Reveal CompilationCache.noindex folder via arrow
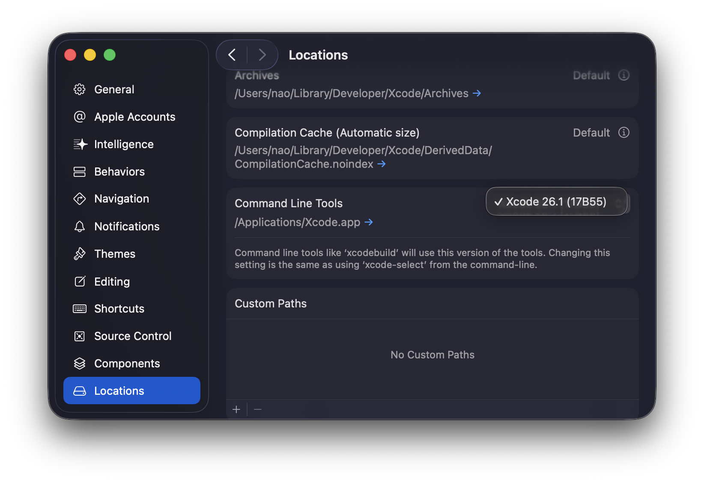Screen dimensions: 704x483 coord(382,164)
